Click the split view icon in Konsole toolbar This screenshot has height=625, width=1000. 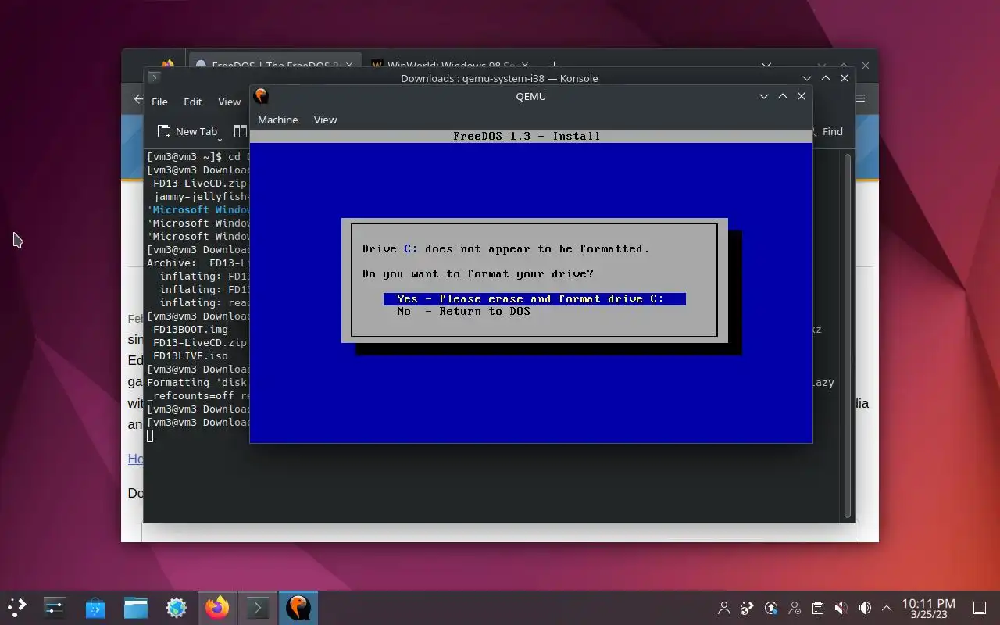pos(241,131)
